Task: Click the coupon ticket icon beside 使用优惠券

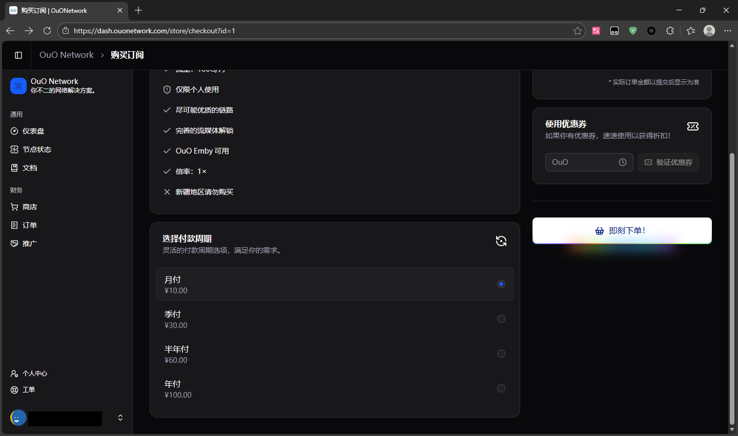Action: (693, 126)
